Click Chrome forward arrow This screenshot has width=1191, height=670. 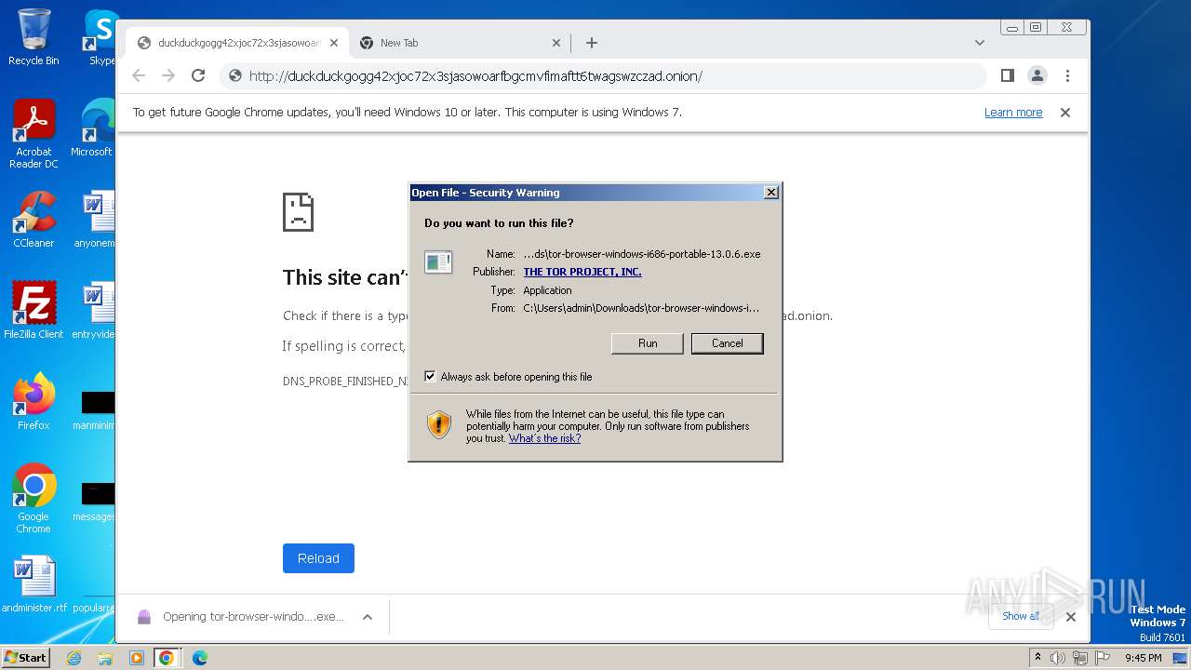tap(168, 75)
